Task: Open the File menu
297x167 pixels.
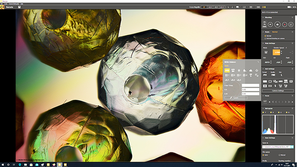Action: click(1, 4)
